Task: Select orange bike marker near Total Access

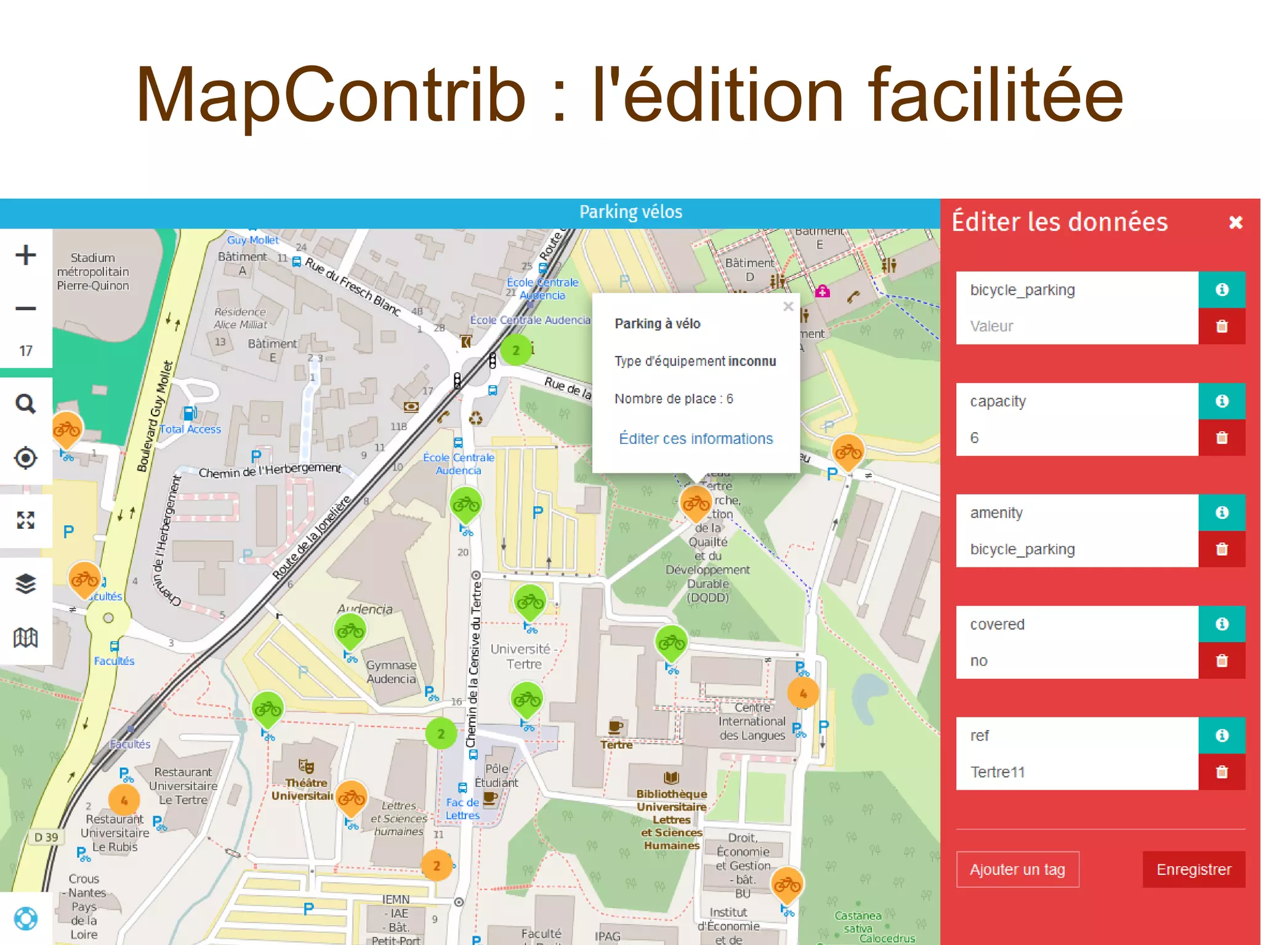Action: [66, 430]
